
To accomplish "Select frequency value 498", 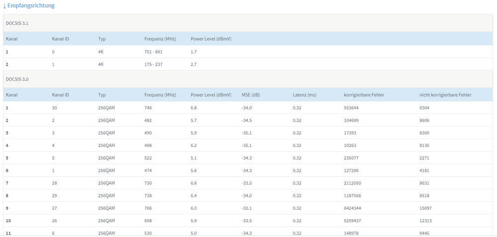I will [x=148, y=146].
